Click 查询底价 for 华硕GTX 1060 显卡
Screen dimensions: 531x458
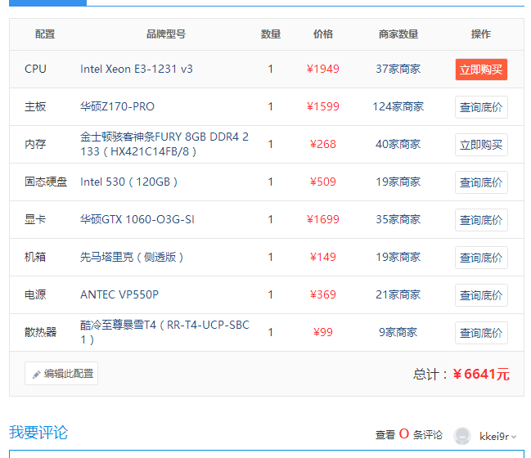coord(481,220)
